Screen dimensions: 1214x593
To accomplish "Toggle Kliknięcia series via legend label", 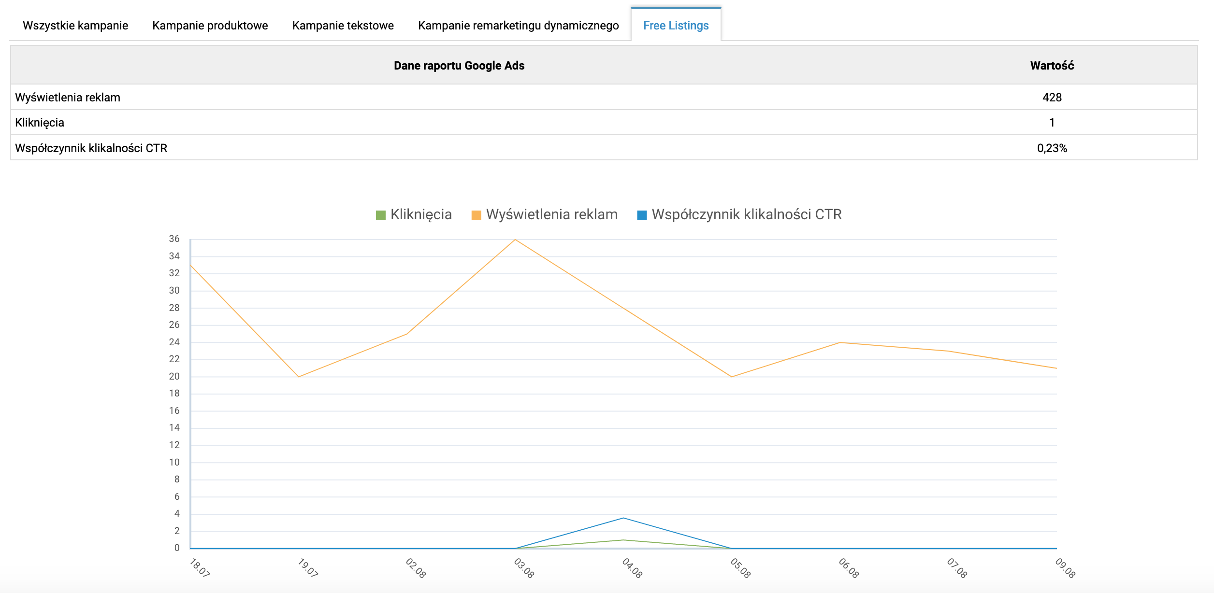I will point(421,214).
